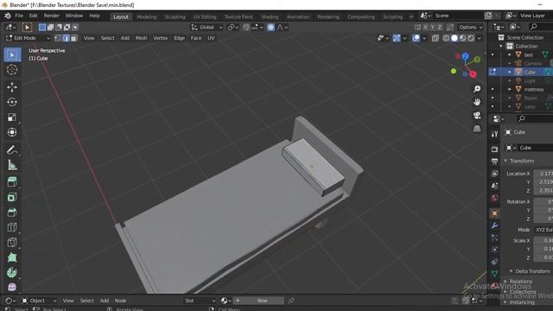This screenshot has height=311, width=553.
Task: Collapse the Transform panel
Action: coord(505,161)
